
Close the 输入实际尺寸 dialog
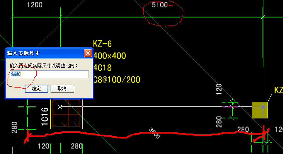click(88, 53)
